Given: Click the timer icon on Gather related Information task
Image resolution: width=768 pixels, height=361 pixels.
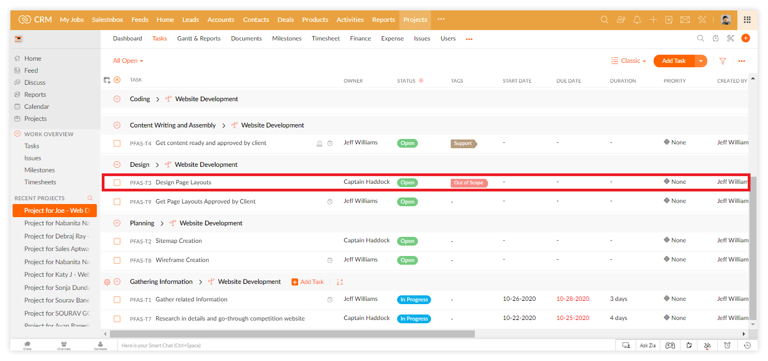Looking at the screenshot, I should coord(330,300).
